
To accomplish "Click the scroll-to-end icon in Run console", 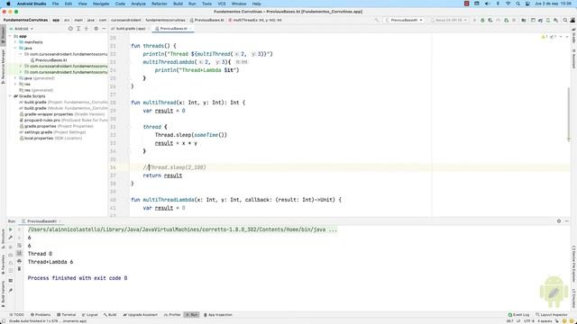I will point(19,254).
